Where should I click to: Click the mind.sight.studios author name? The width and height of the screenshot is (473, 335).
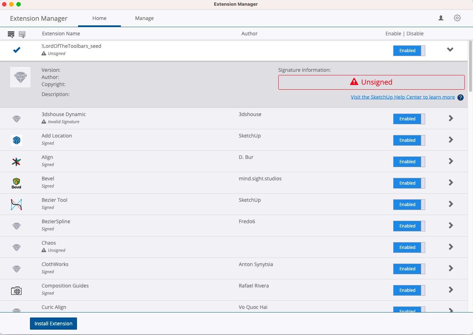(x=260, y=179)
